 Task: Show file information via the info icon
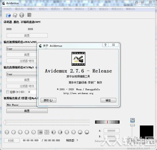[22, 15]
